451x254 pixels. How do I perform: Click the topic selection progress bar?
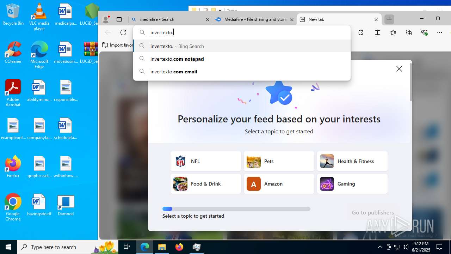[x=236, y=209]
